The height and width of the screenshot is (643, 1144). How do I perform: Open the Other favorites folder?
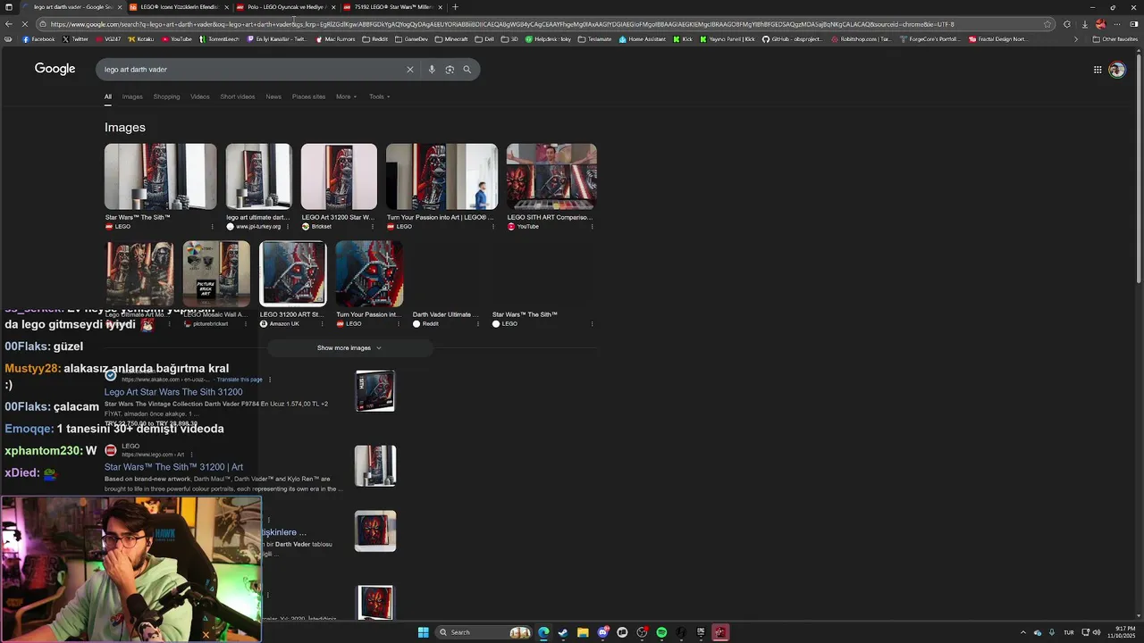[x=1115, y=39]
